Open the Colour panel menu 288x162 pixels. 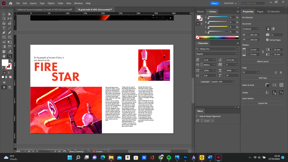[x=238, y=12]
